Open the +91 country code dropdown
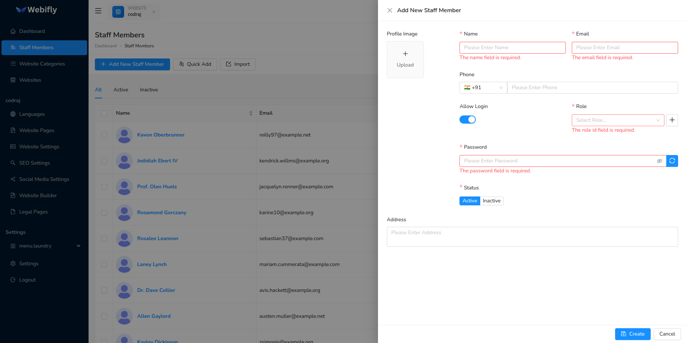Viewport: 687px width, 343px height. click(x=483, y=88)
